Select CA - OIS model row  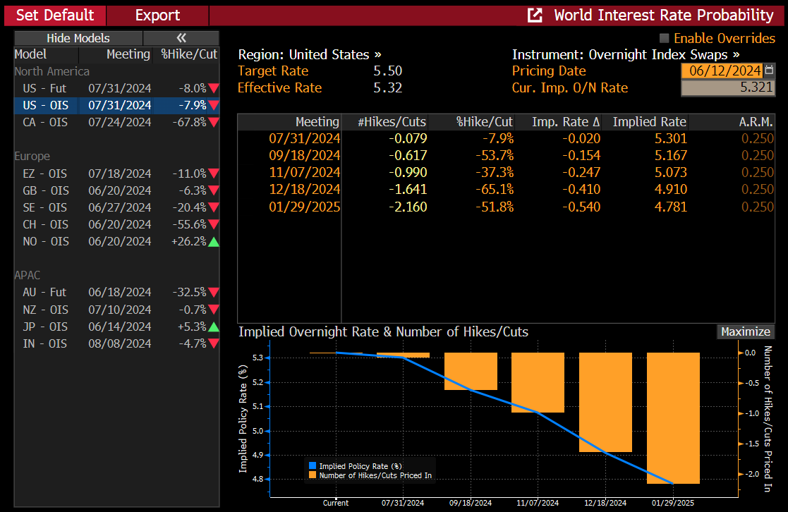click(x=116, y=122)
